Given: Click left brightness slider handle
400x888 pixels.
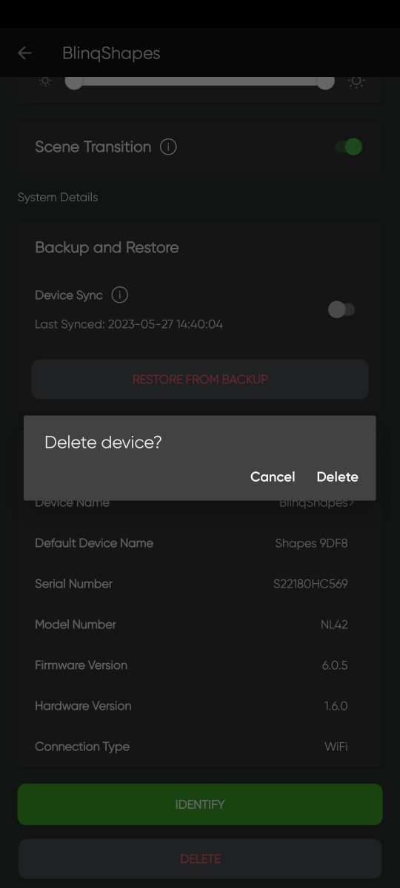Looking at the screenshot, I should [74, 81].
